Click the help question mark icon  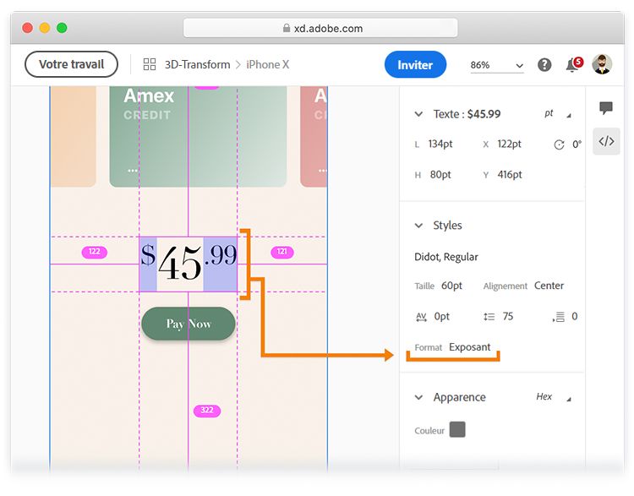544,65
